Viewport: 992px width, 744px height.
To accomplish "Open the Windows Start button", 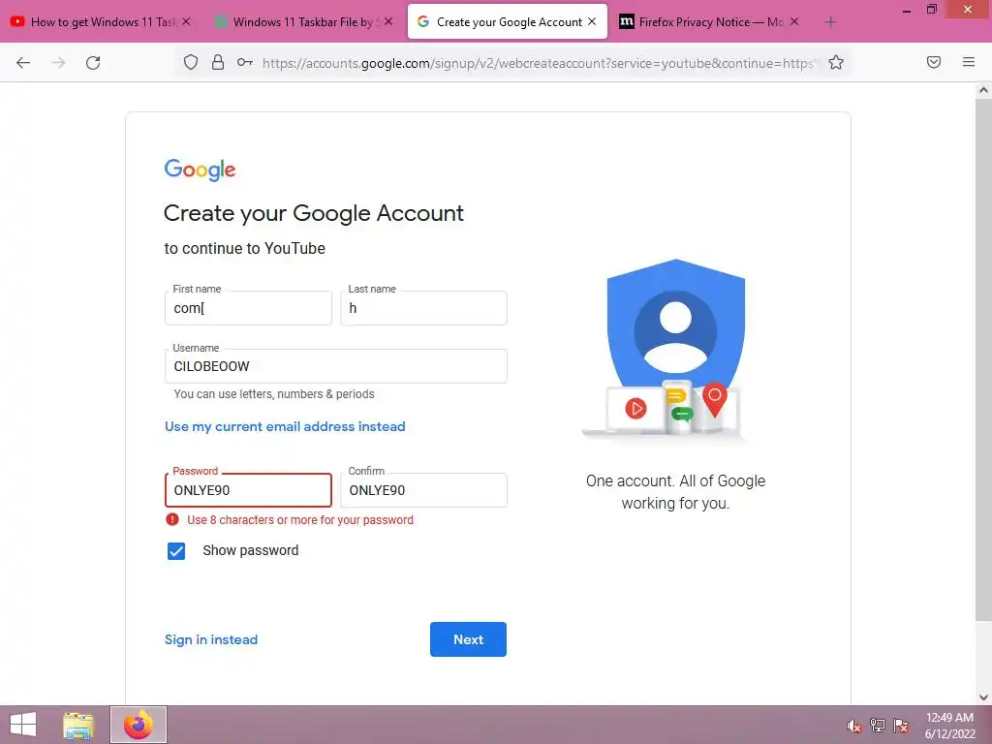I will point(23,725).
